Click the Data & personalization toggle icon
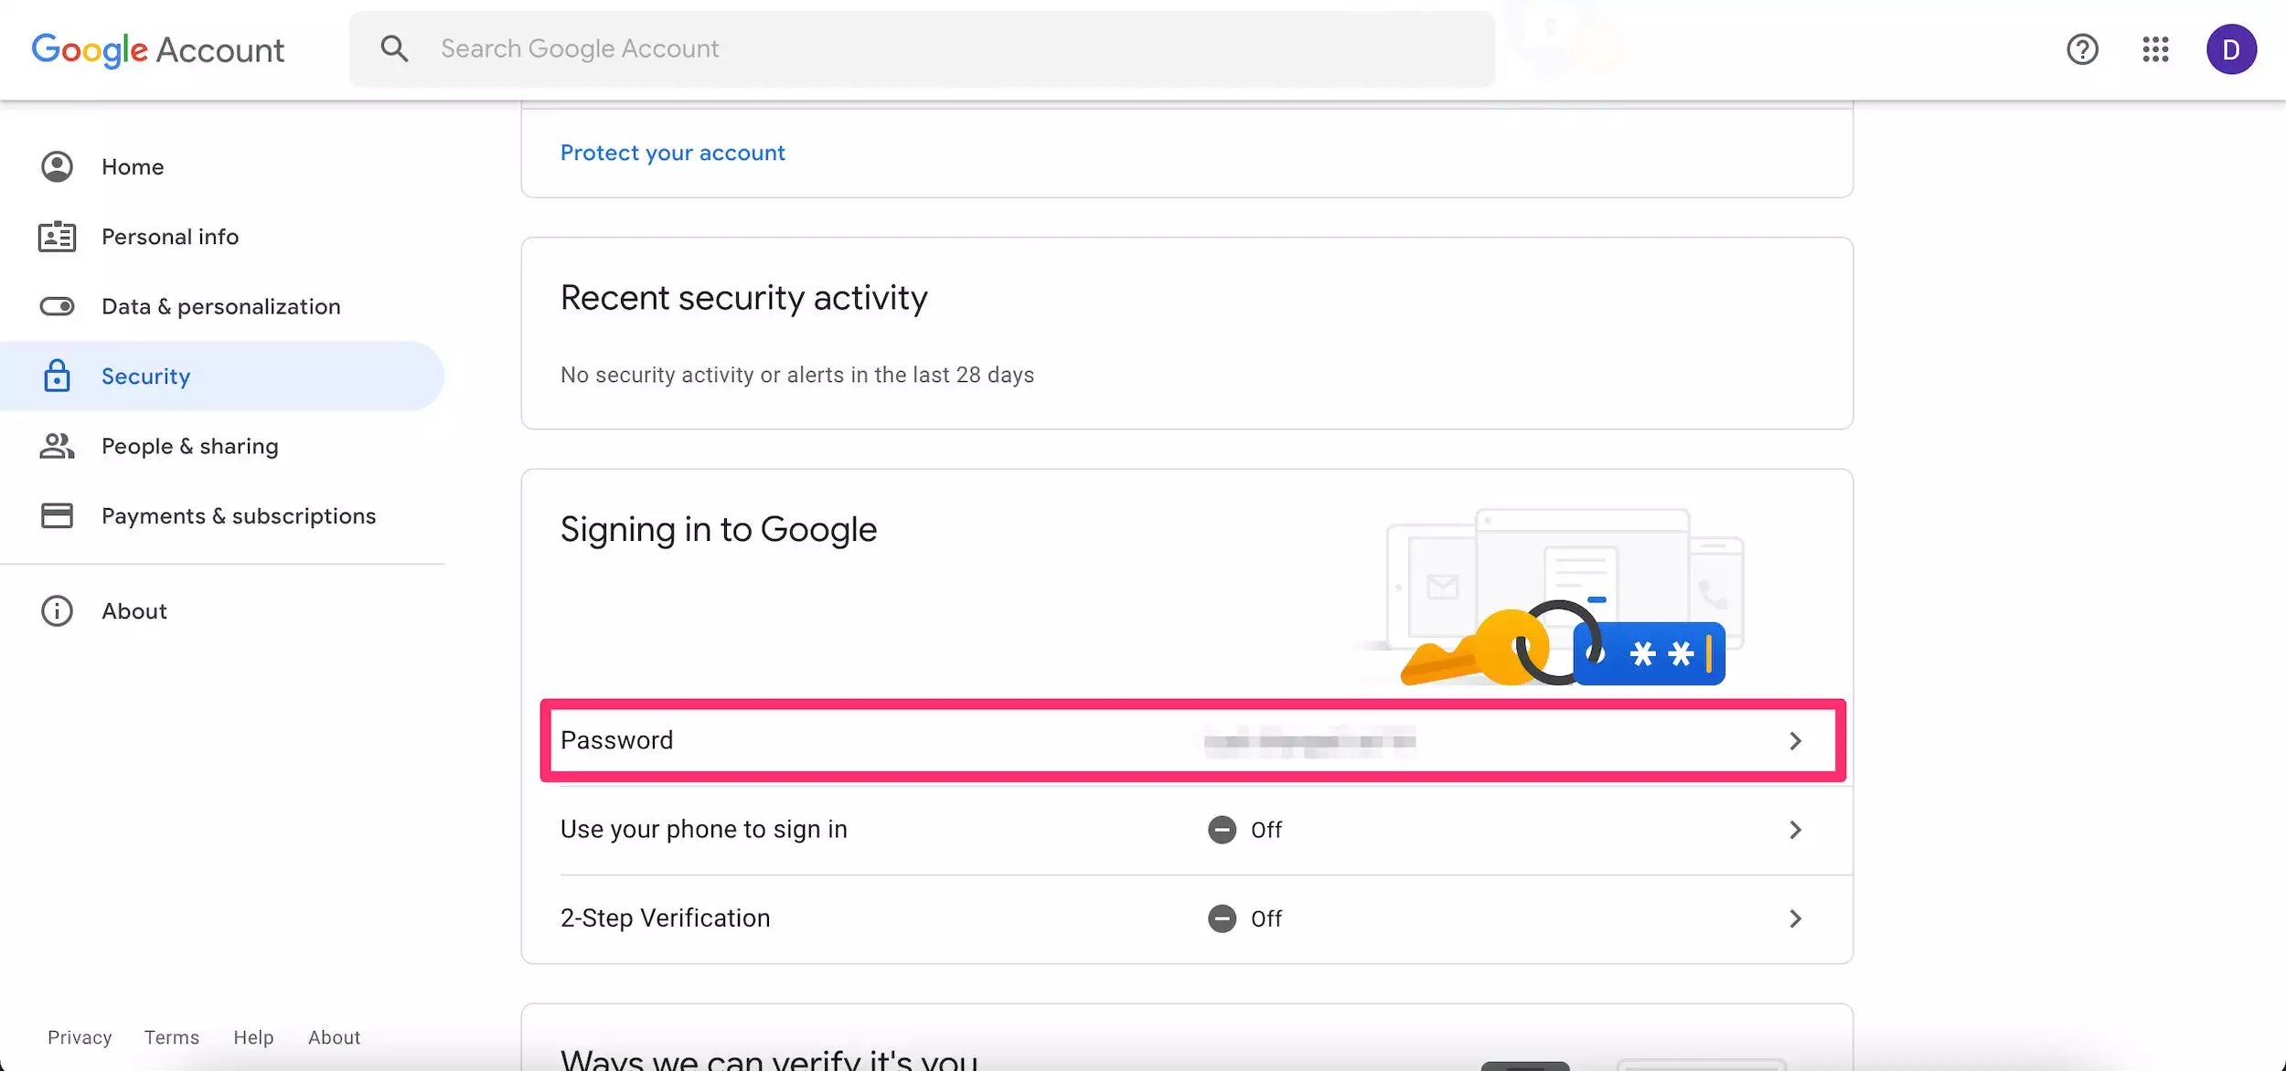Screen dimensions: 2286x1071 tap(57, 306)
